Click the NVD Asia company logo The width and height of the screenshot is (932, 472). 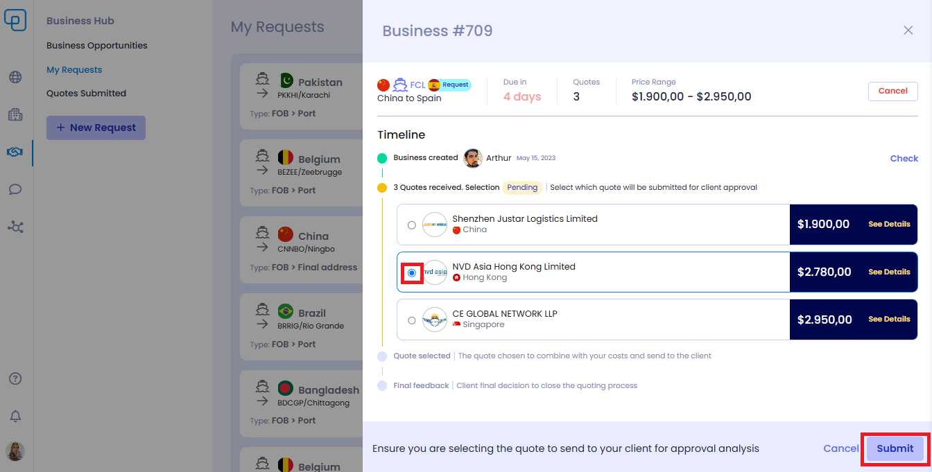(435, 272)
